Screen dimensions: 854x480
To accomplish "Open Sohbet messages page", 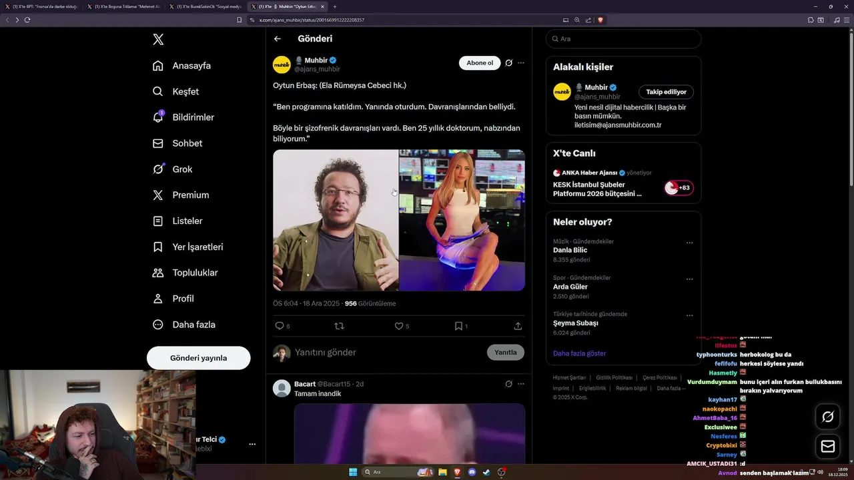I will tap(177, 143).
